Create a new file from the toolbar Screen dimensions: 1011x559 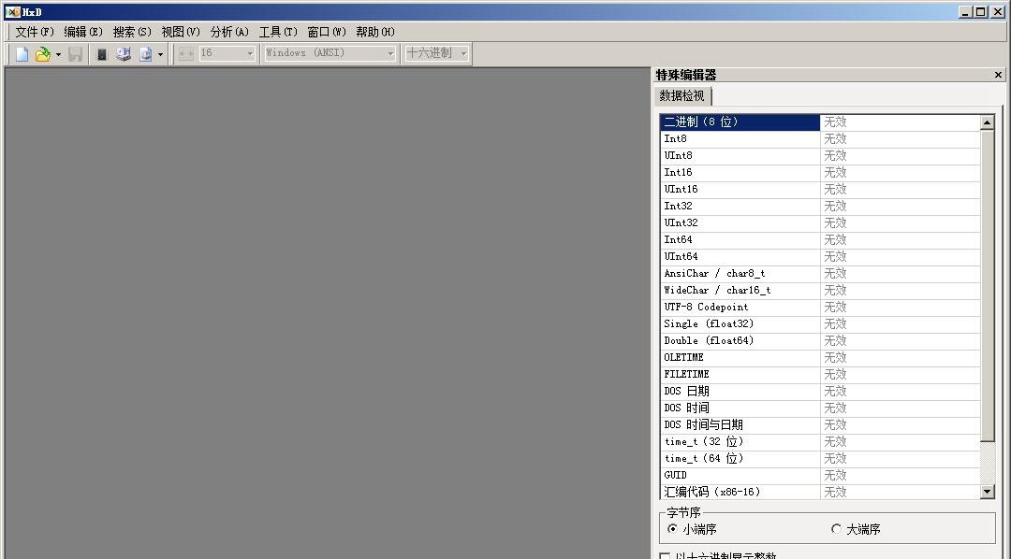(x=21, y=53)
